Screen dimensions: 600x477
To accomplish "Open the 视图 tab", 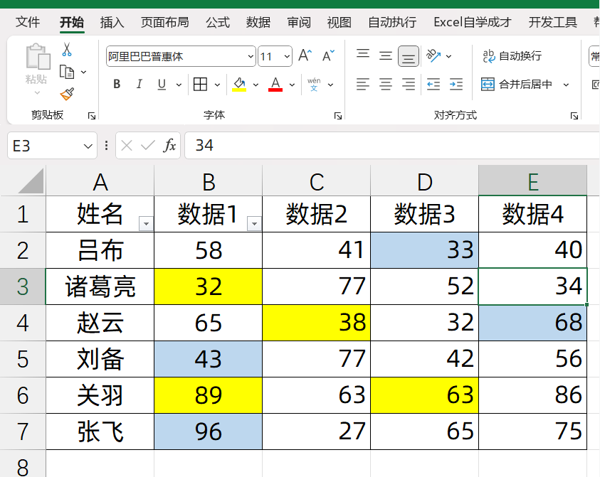I will 340,22.
